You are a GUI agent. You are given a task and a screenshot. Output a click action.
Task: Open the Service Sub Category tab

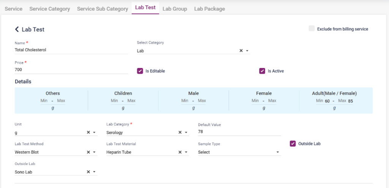click(x=102, y=9)
